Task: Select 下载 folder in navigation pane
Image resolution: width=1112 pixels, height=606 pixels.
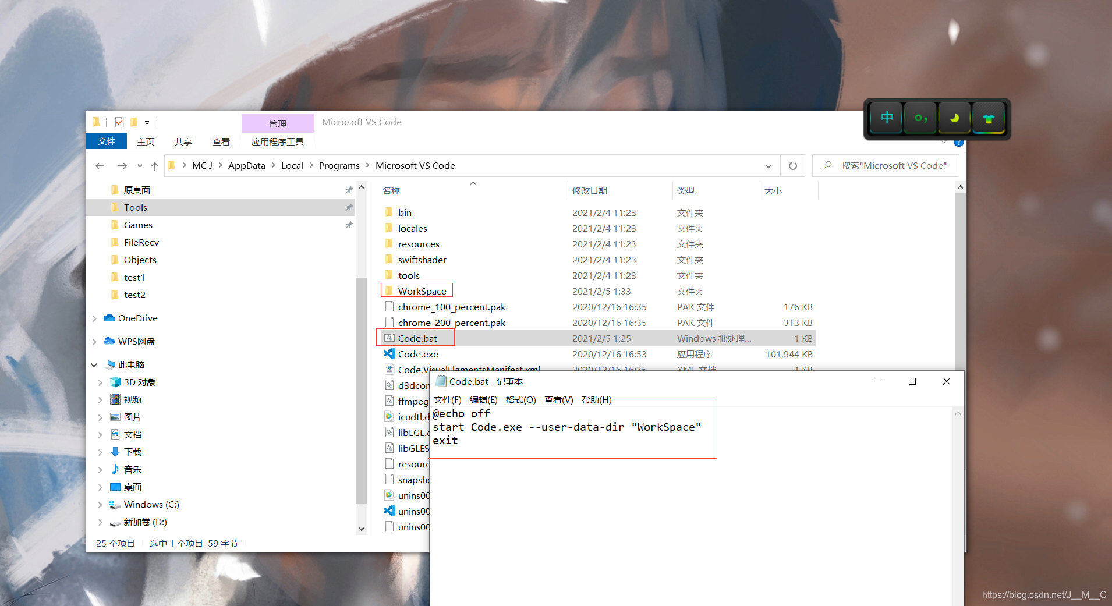Action: 133,452
